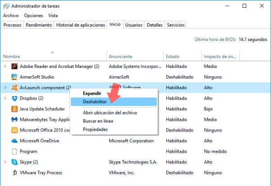Select Abrir ubicación del archivo
Screen dimensions: 271x186
point(114,113)
